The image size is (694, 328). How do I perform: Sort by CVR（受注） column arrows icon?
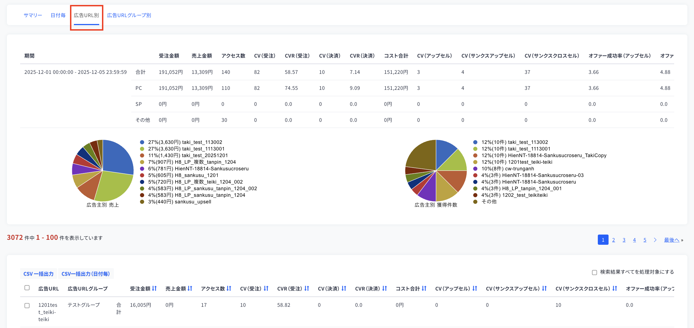tap(307, 288)
